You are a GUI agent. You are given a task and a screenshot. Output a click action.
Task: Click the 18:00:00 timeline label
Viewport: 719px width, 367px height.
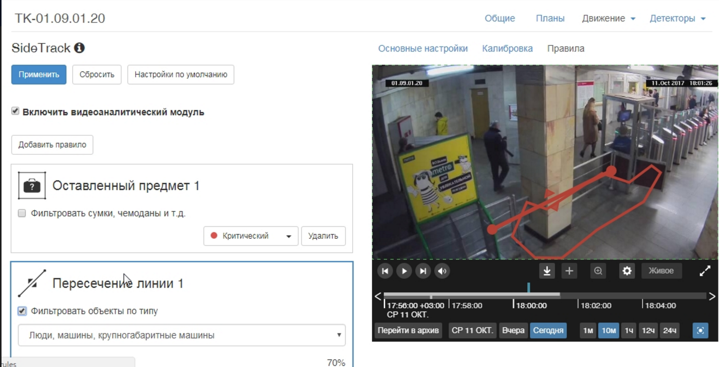[530, 305]
